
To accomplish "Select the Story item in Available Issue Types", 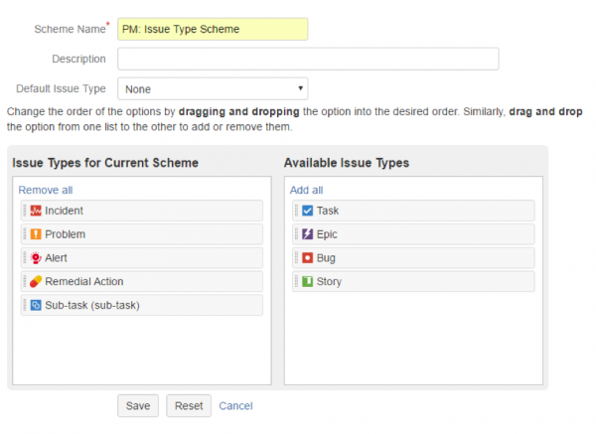I will pyautogui.click(x=329, y=281).
